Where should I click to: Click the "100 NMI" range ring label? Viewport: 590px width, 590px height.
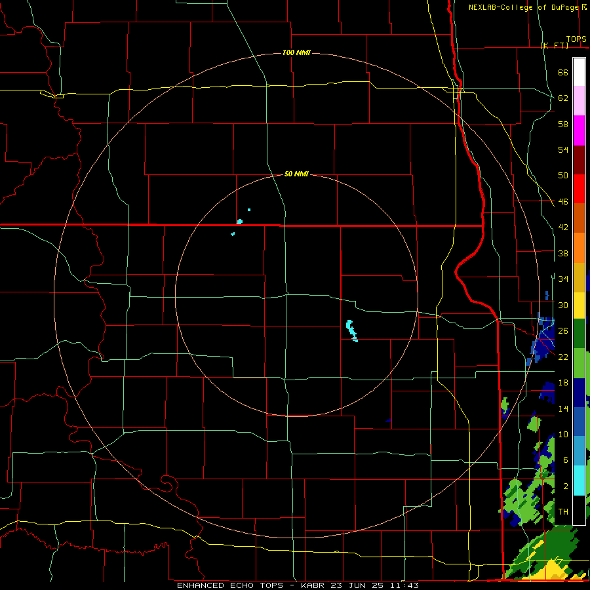point(296,52)
